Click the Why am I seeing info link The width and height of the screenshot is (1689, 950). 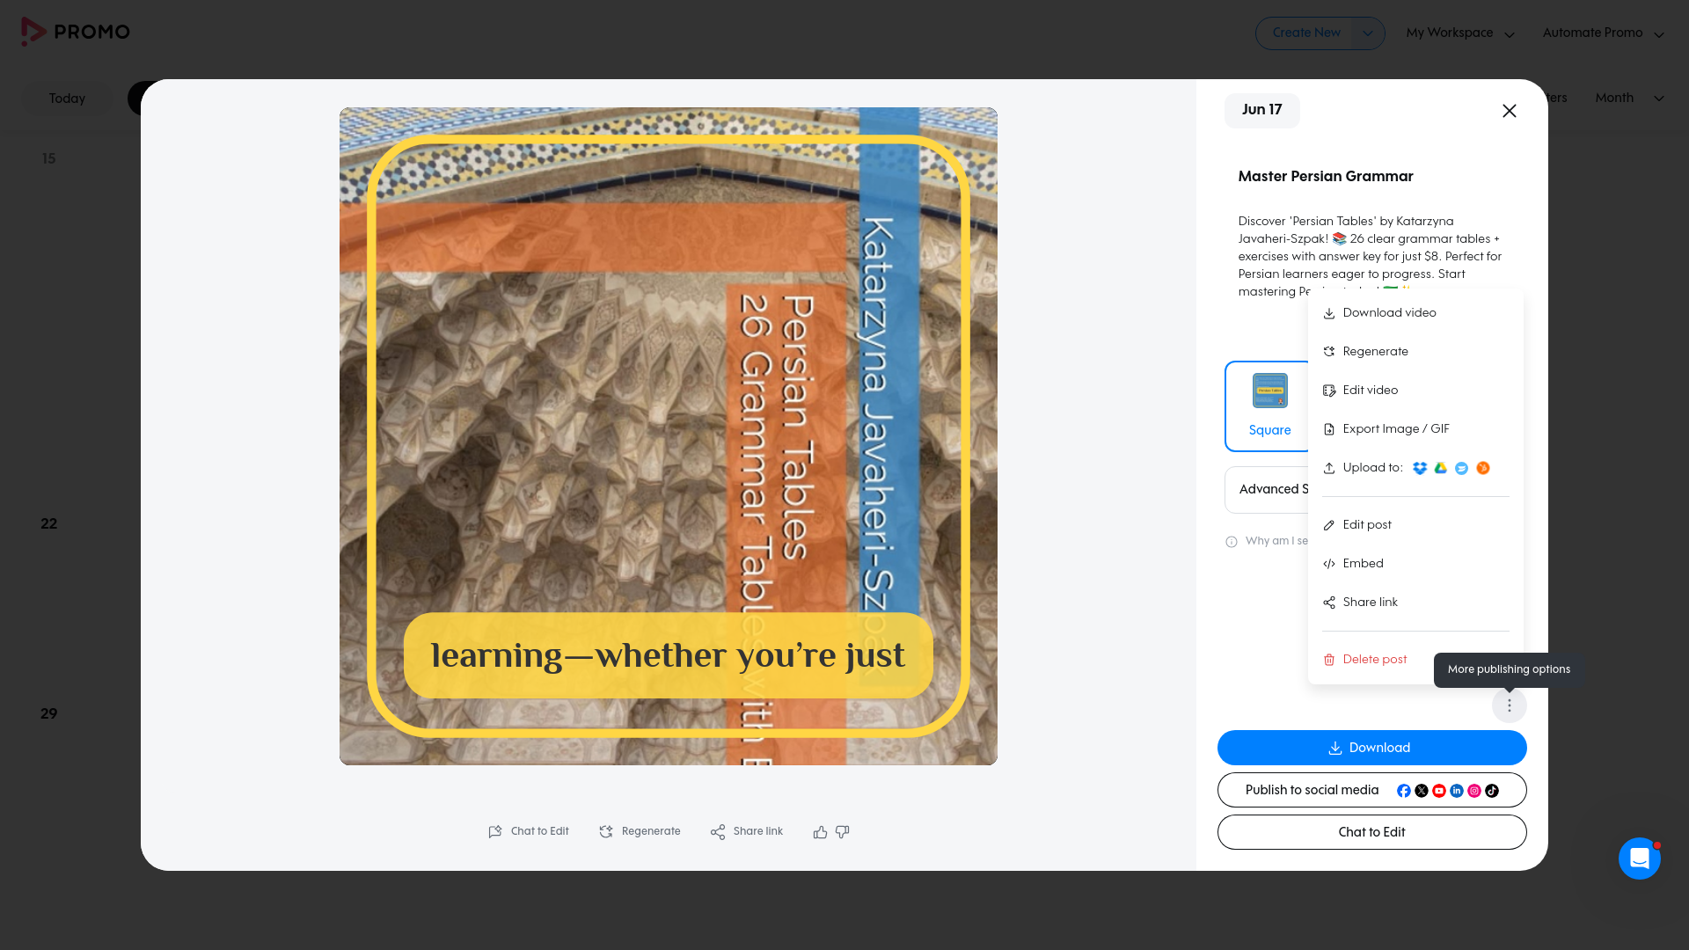click(x=1267, y=541)
